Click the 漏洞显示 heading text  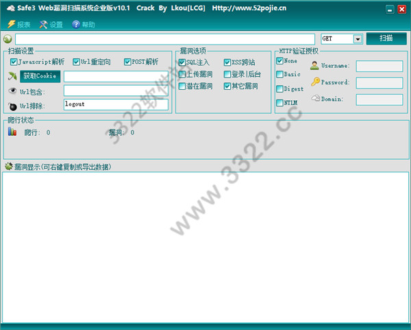(62, 167)
